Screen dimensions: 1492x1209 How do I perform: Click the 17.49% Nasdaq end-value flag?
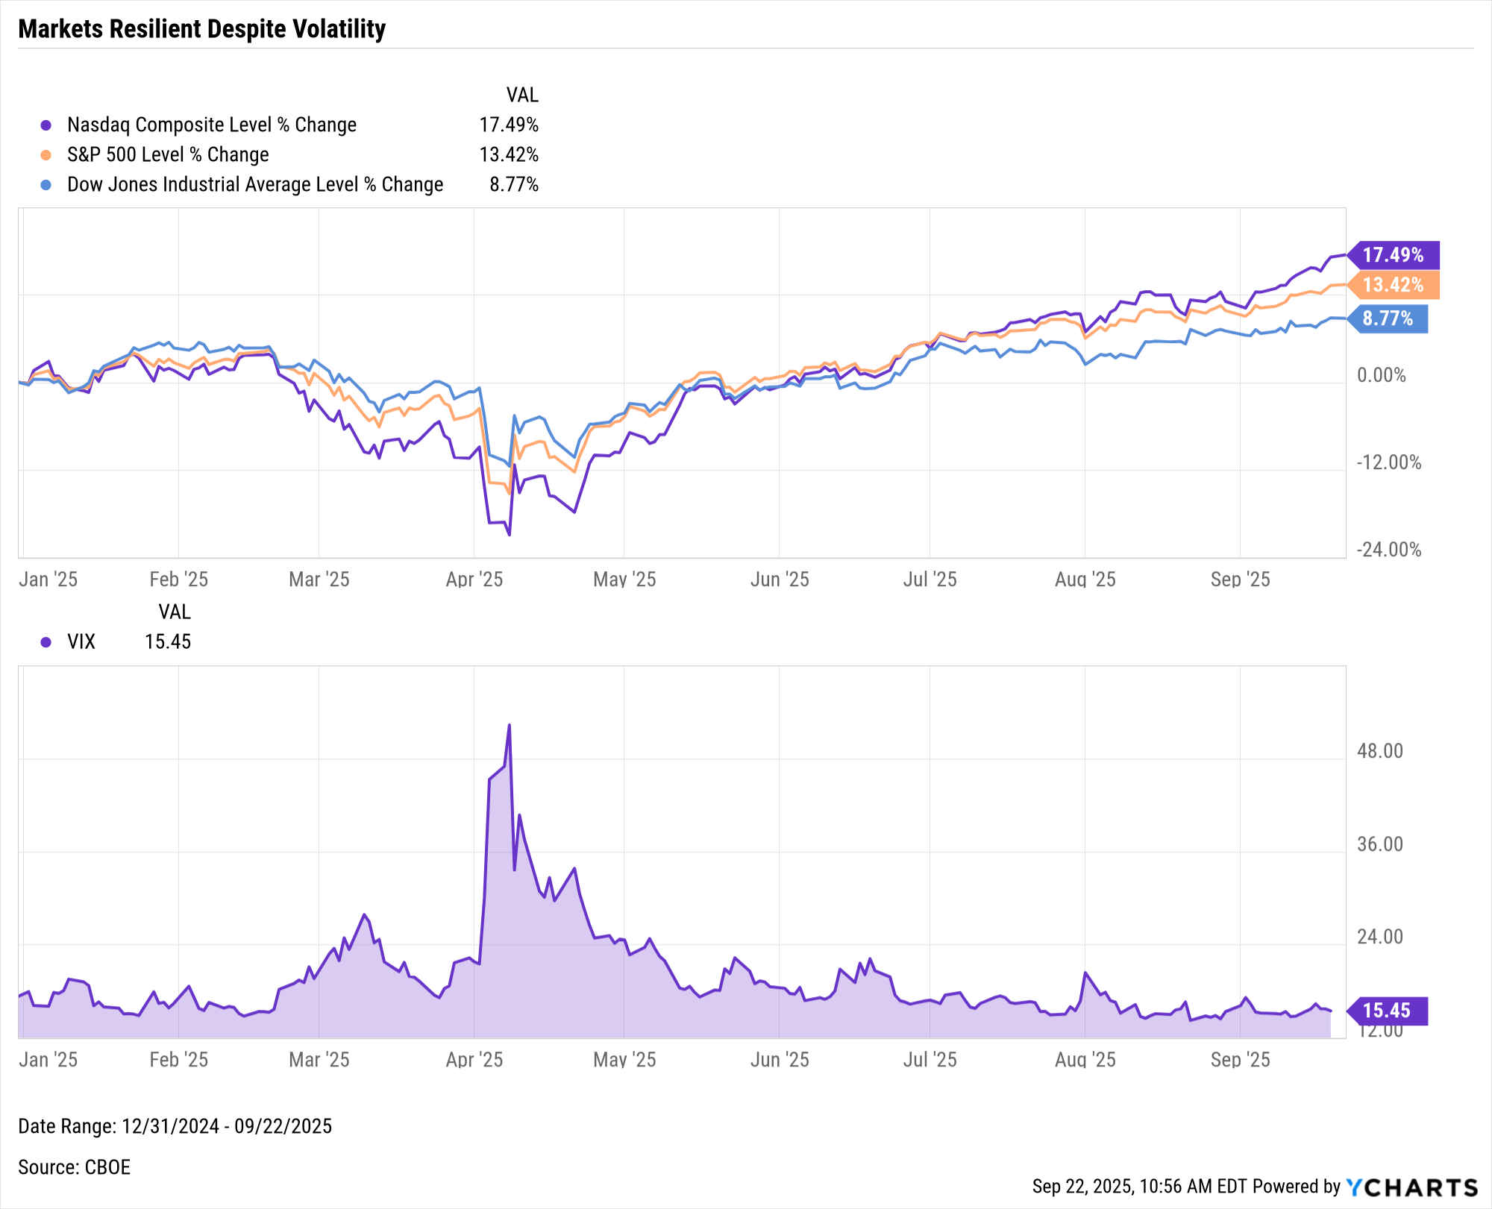(1394, 255)
